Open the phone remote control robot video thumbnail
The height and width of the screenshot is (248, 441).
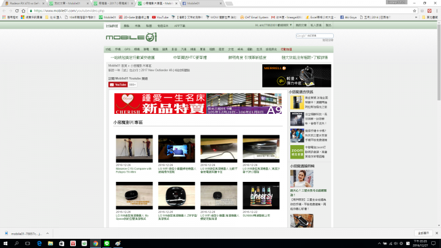[176, 148]
